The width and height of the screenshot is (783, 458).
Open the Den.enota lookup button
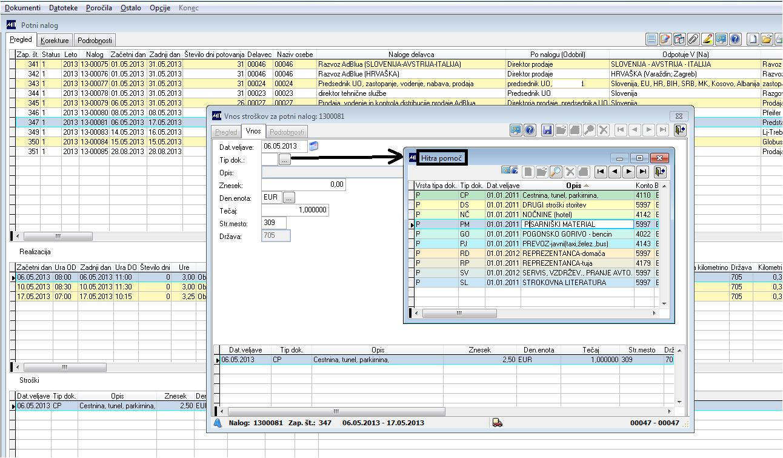pyautogui.click(x=288, y=198)
